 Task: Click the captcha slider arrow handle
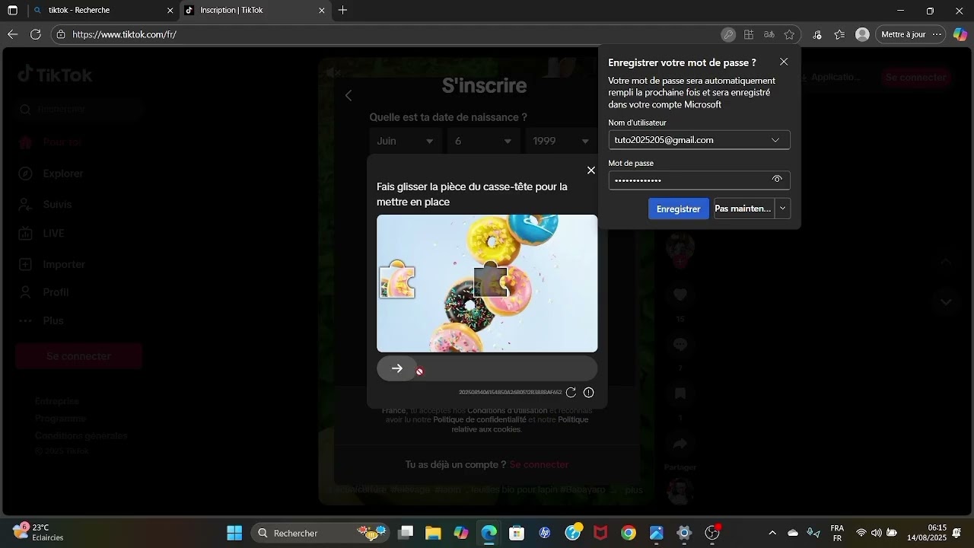pos(397,368)
